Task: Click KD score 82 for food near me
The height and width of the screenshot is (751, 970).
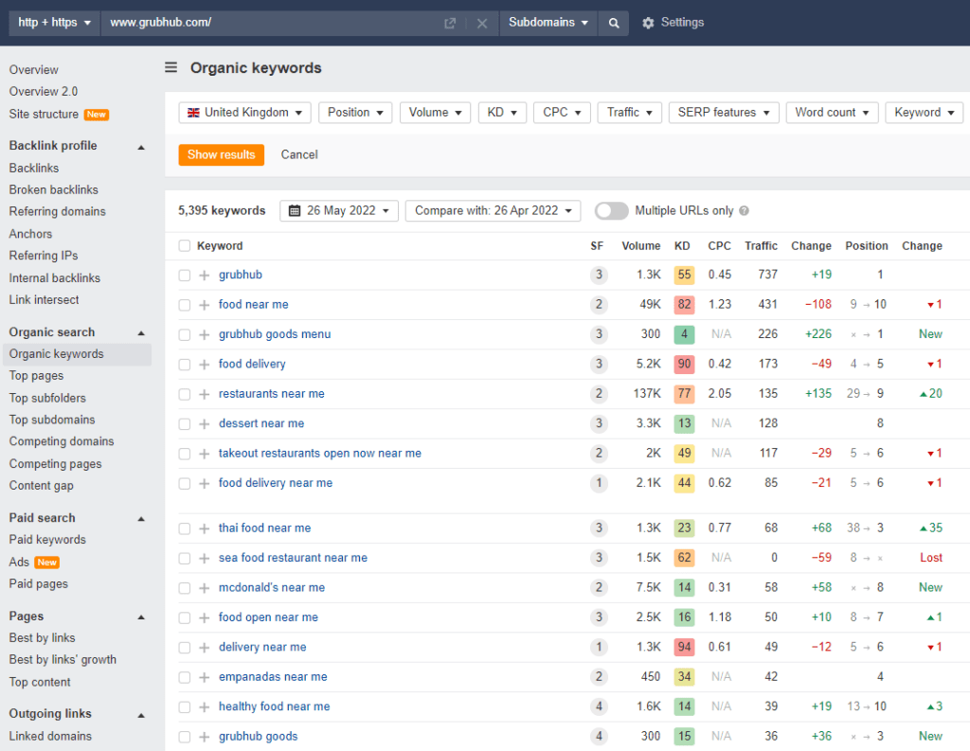Action: click(x=684, y=304)
